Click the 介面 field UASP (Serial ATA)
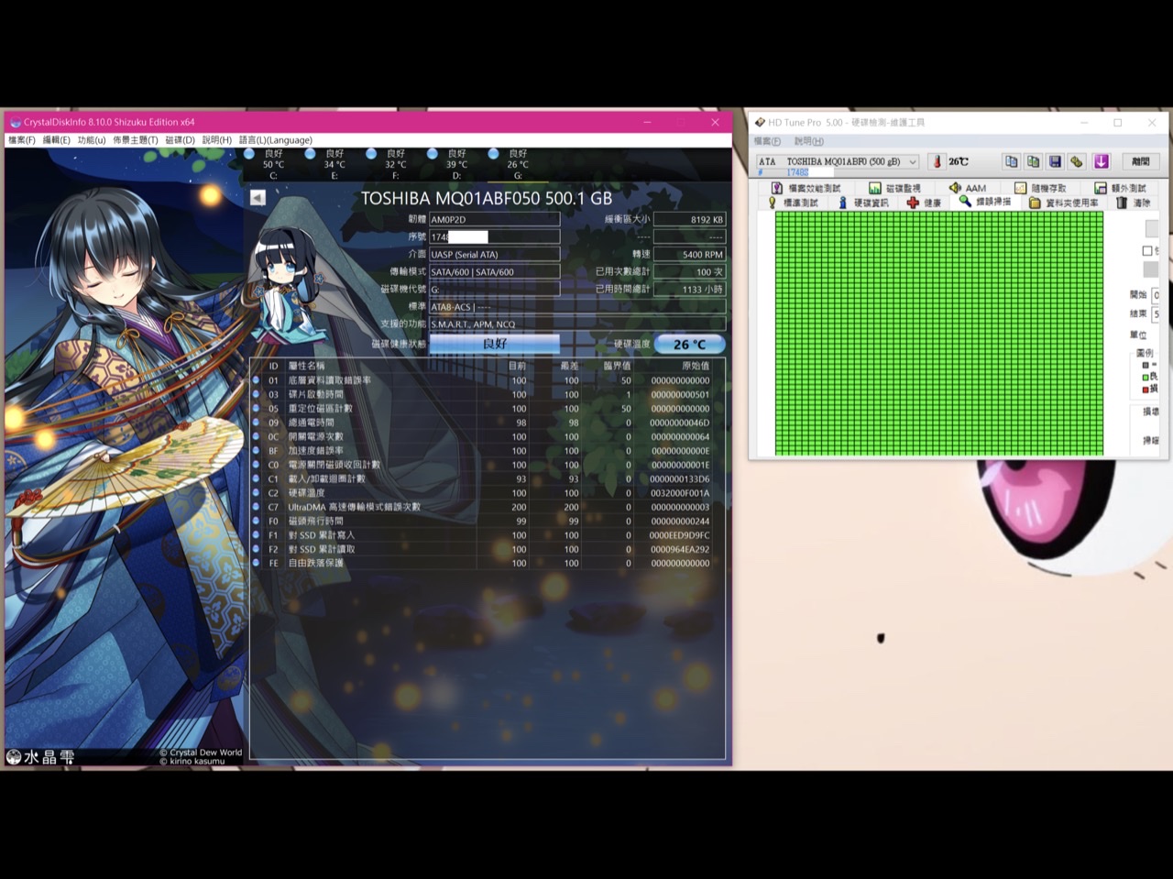 (x=494, y=254)
